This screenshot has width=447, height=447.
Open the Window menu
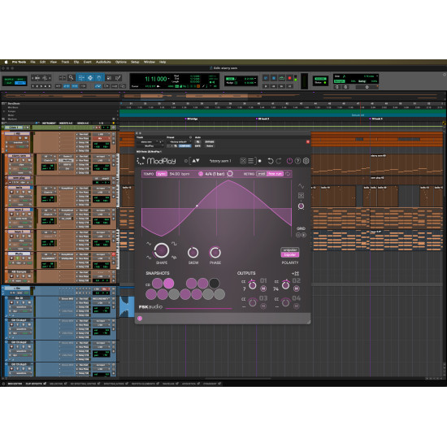[149, 62]
